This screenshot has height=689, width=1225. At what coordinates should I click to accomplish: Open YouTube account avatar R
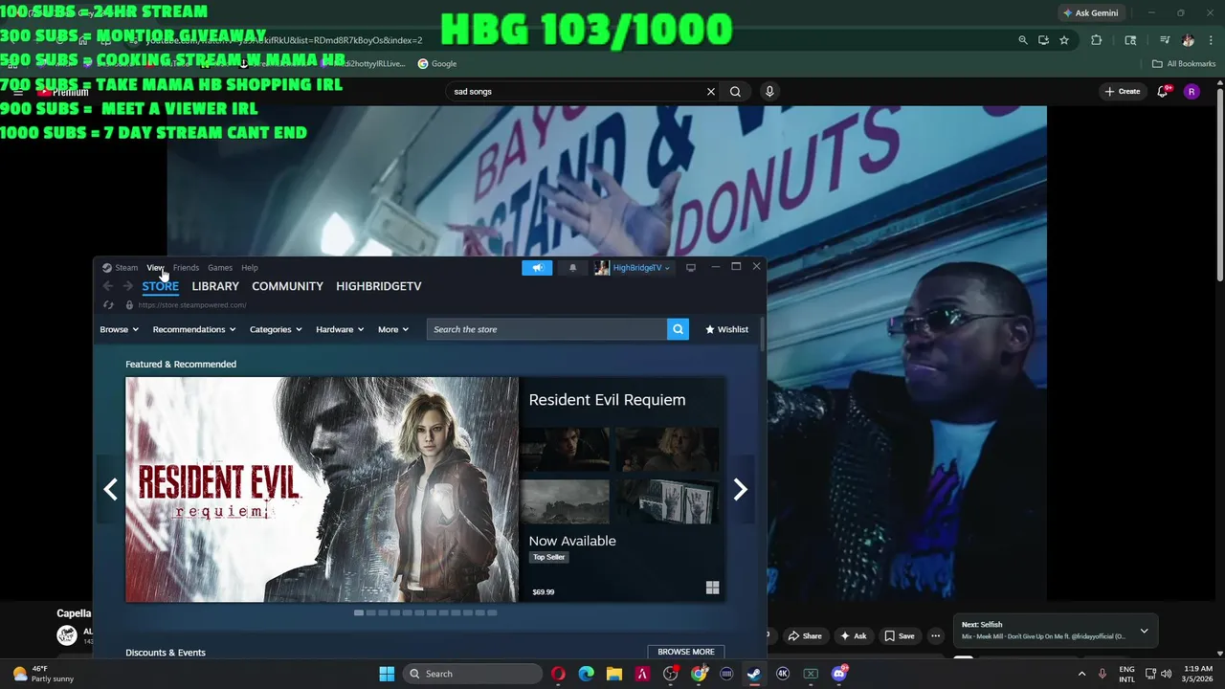(1192, 92)
